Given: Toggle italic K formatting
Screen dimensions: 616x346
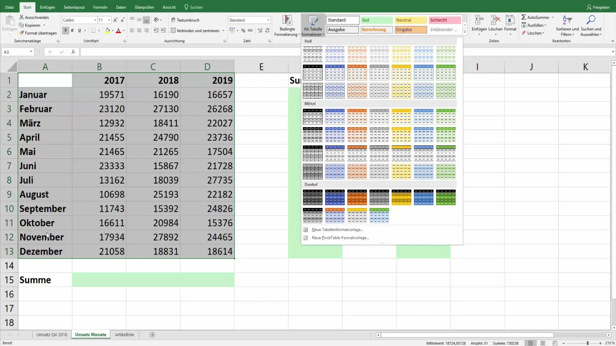Looking at the screenshot, I should click(73, 31).
